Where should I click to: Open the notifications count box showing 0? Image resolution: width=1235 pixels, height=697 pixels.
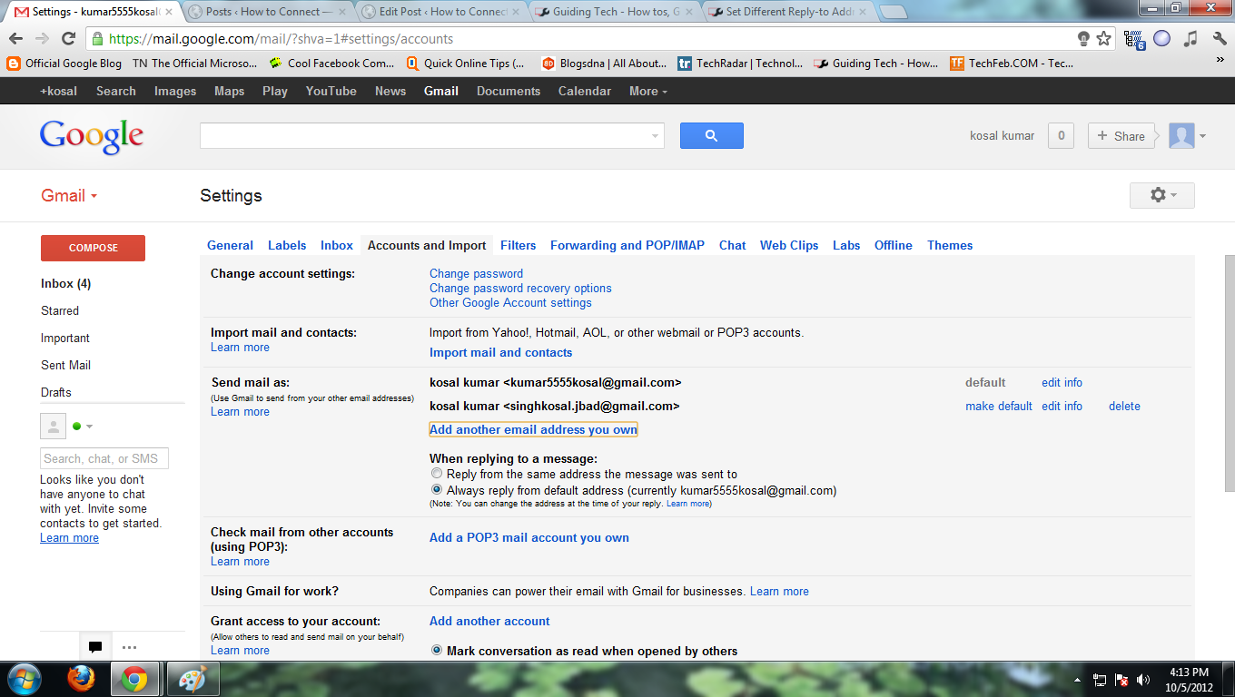(x=1061, y=136)
